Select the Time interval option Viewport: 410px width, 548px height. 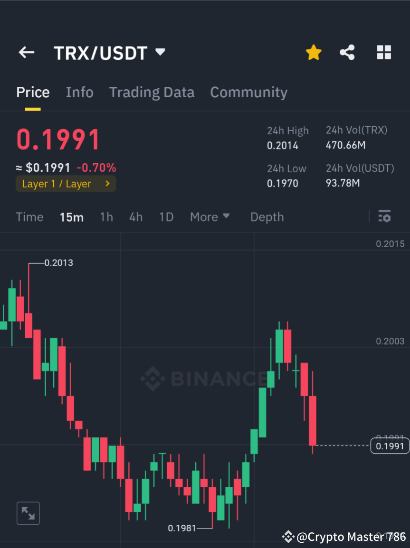point(29,216)
